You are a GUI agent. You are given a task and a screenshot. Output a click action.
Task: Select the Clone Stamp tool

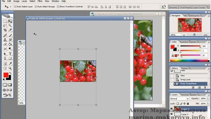(x=5, y=40)
